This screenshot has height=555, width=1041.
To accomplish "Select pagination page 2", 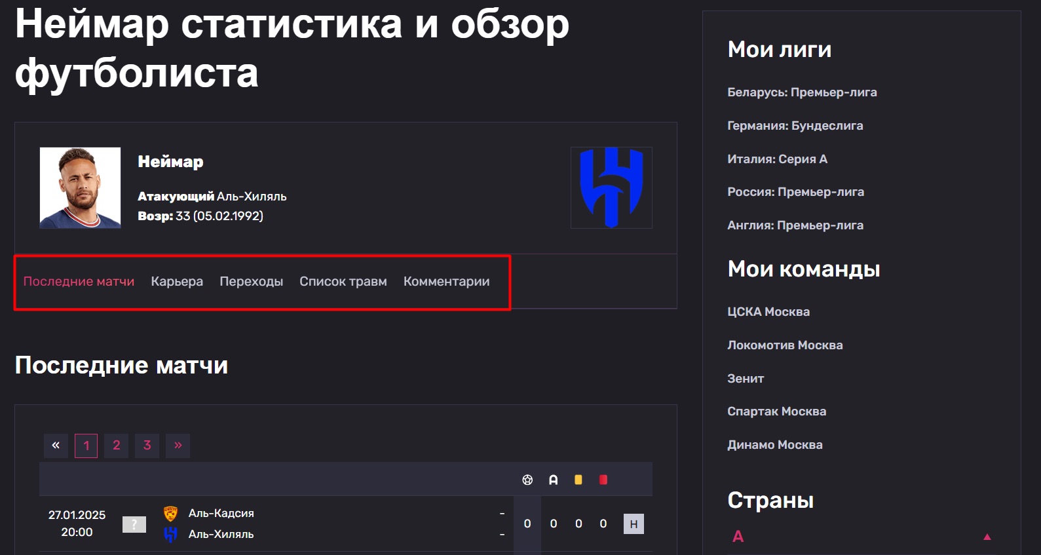I will click(117, 446).
